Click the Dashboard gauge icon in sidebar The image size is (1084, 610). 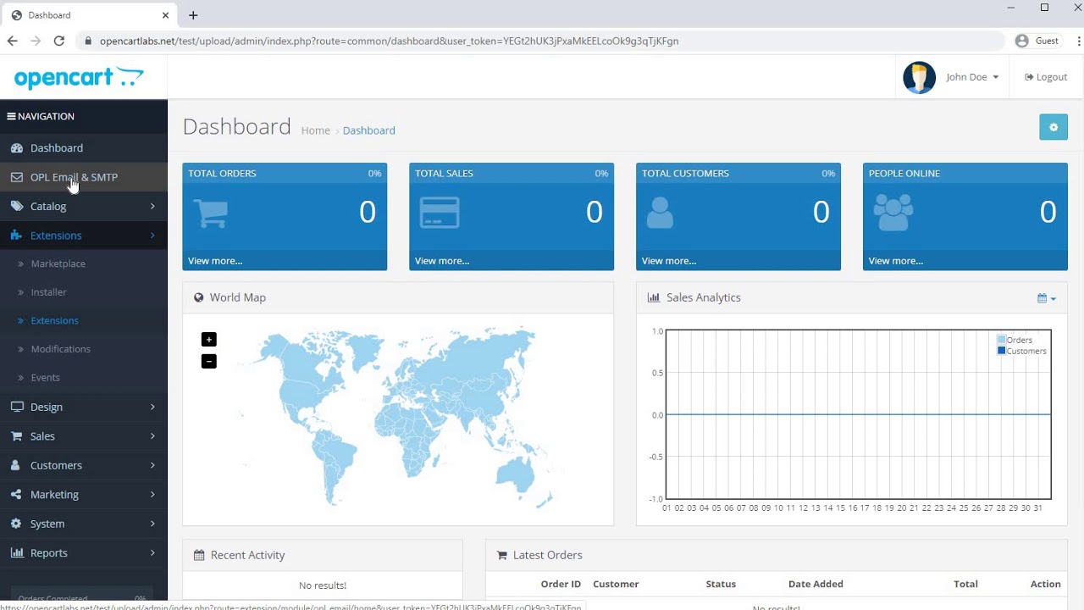(x=17, y=148)
